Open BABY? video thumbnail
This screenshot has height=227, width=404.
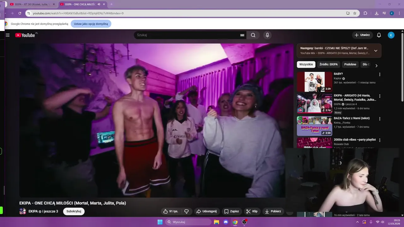click(314, 82)
